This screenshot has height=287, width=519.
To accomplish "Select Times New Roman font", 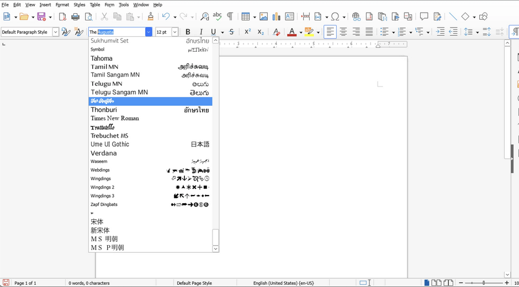I will tap(150, 118).
